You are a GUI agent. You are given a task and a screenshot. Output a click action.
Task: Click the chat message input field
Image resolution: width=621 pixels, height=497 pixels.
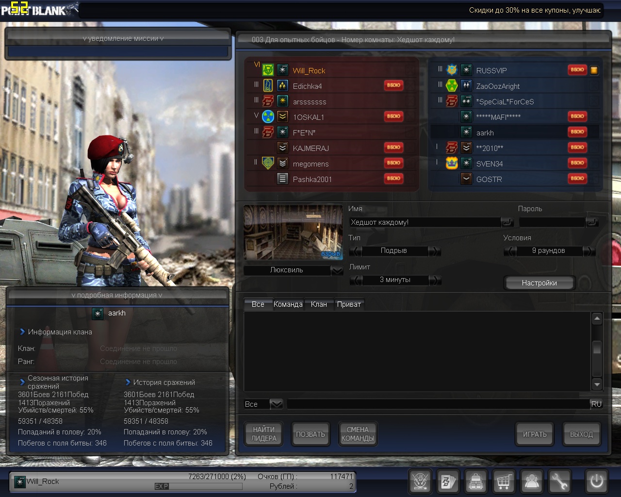click(437, 404)
